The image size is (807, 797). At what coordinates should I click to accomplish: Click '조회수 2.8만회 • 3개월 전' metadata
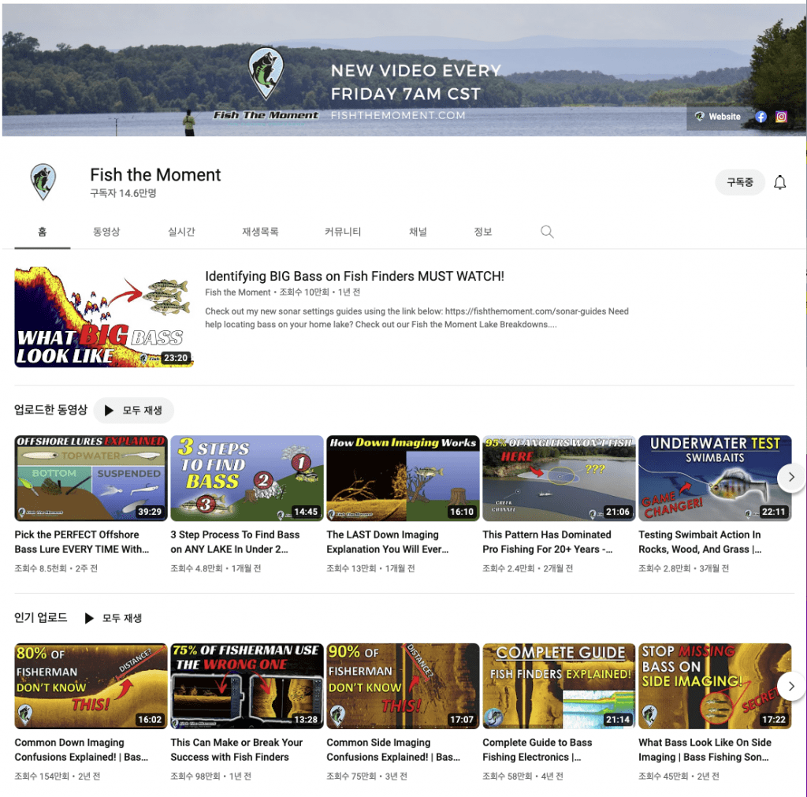pos(683,568)
